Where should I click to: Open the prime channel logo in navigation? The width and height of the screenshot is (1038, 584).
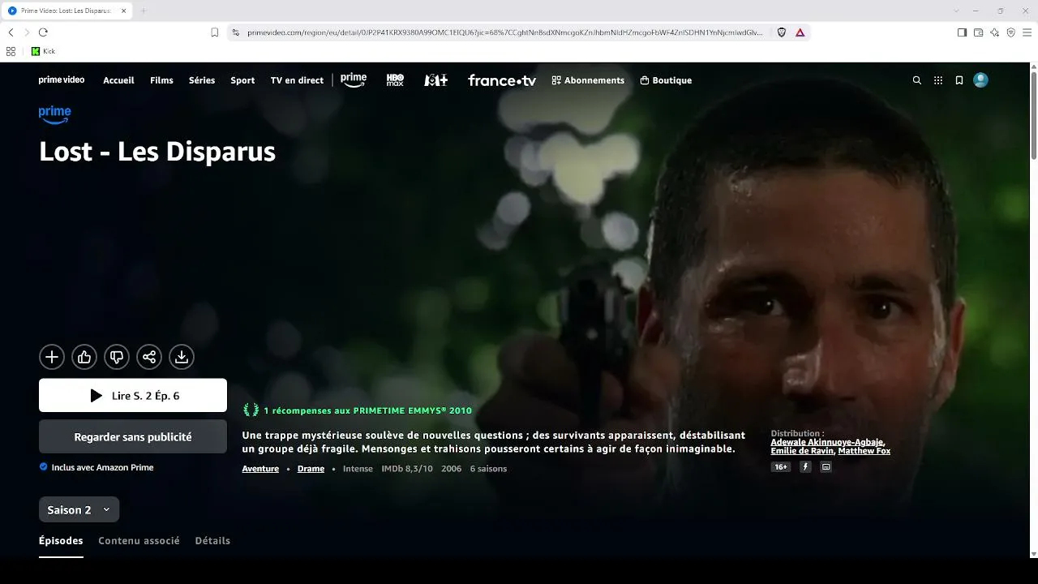pyautogui.click(x=354, y=80)
